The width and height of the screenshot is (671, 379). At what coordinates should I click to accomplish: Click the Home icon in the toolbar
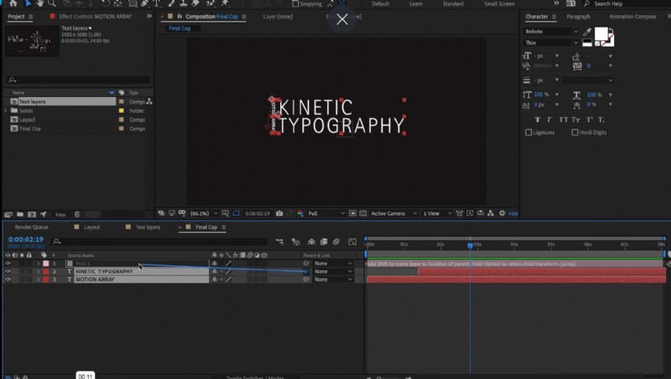(x=13, y=3)
